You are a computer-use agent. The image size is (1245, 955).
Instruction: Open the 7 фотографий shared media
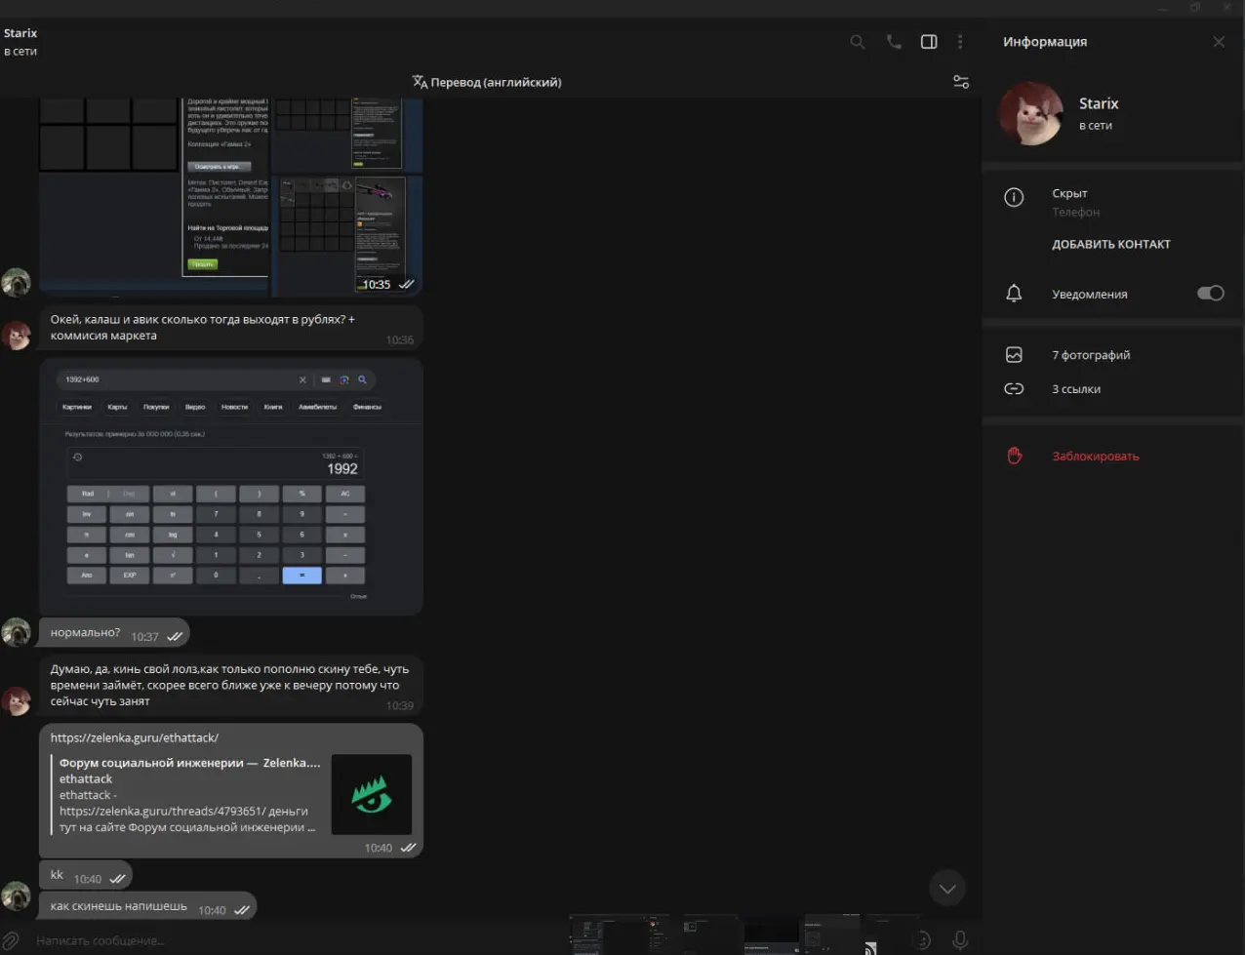tap(1091, 355)
